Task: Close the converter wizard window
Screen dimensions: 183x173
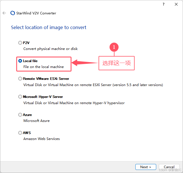Action: pyautogui.click(x=176, y=4)
